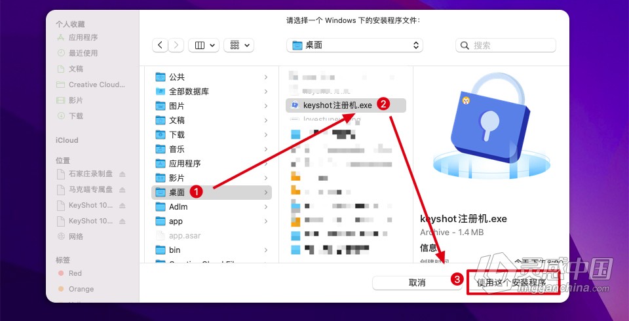Choose the Red tag in sidebar

[x=70, y=273]
